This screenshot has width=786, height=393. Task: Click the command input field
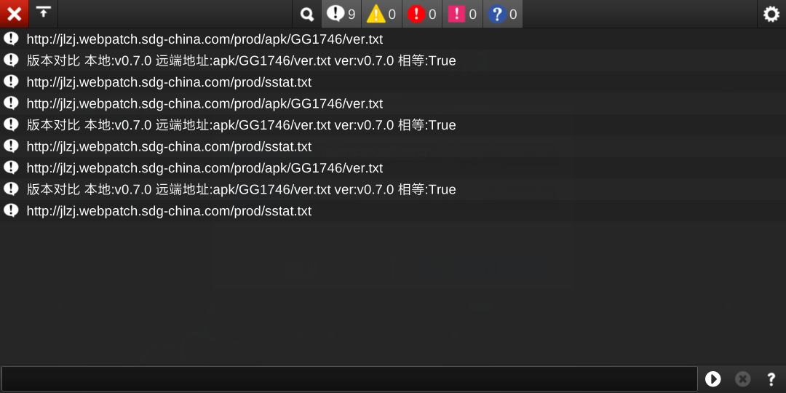349,378
